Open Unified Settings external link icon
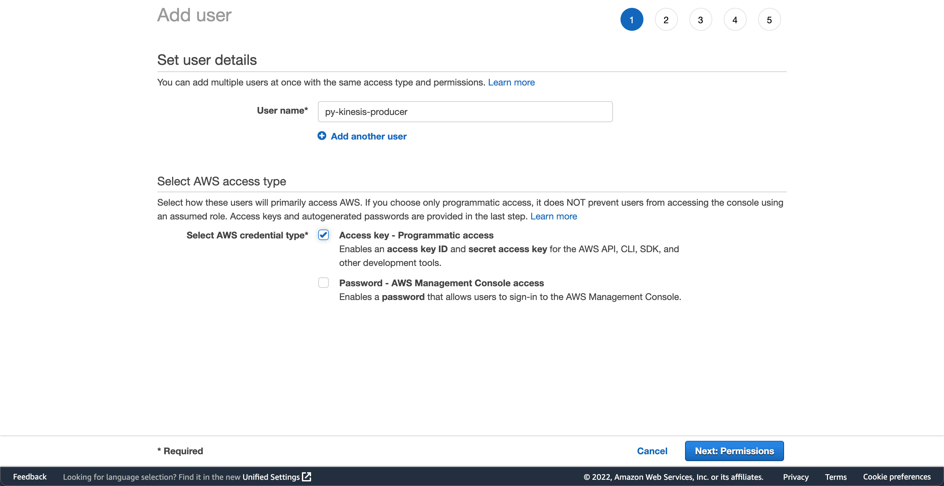Viewport: 944px width, 486px height. pos(306,477)
